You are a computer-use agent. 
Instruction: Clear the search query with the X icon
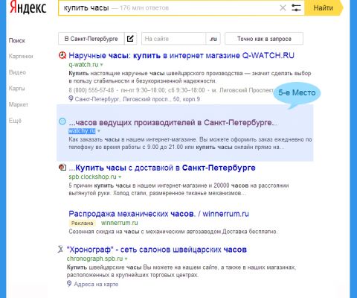283,7
